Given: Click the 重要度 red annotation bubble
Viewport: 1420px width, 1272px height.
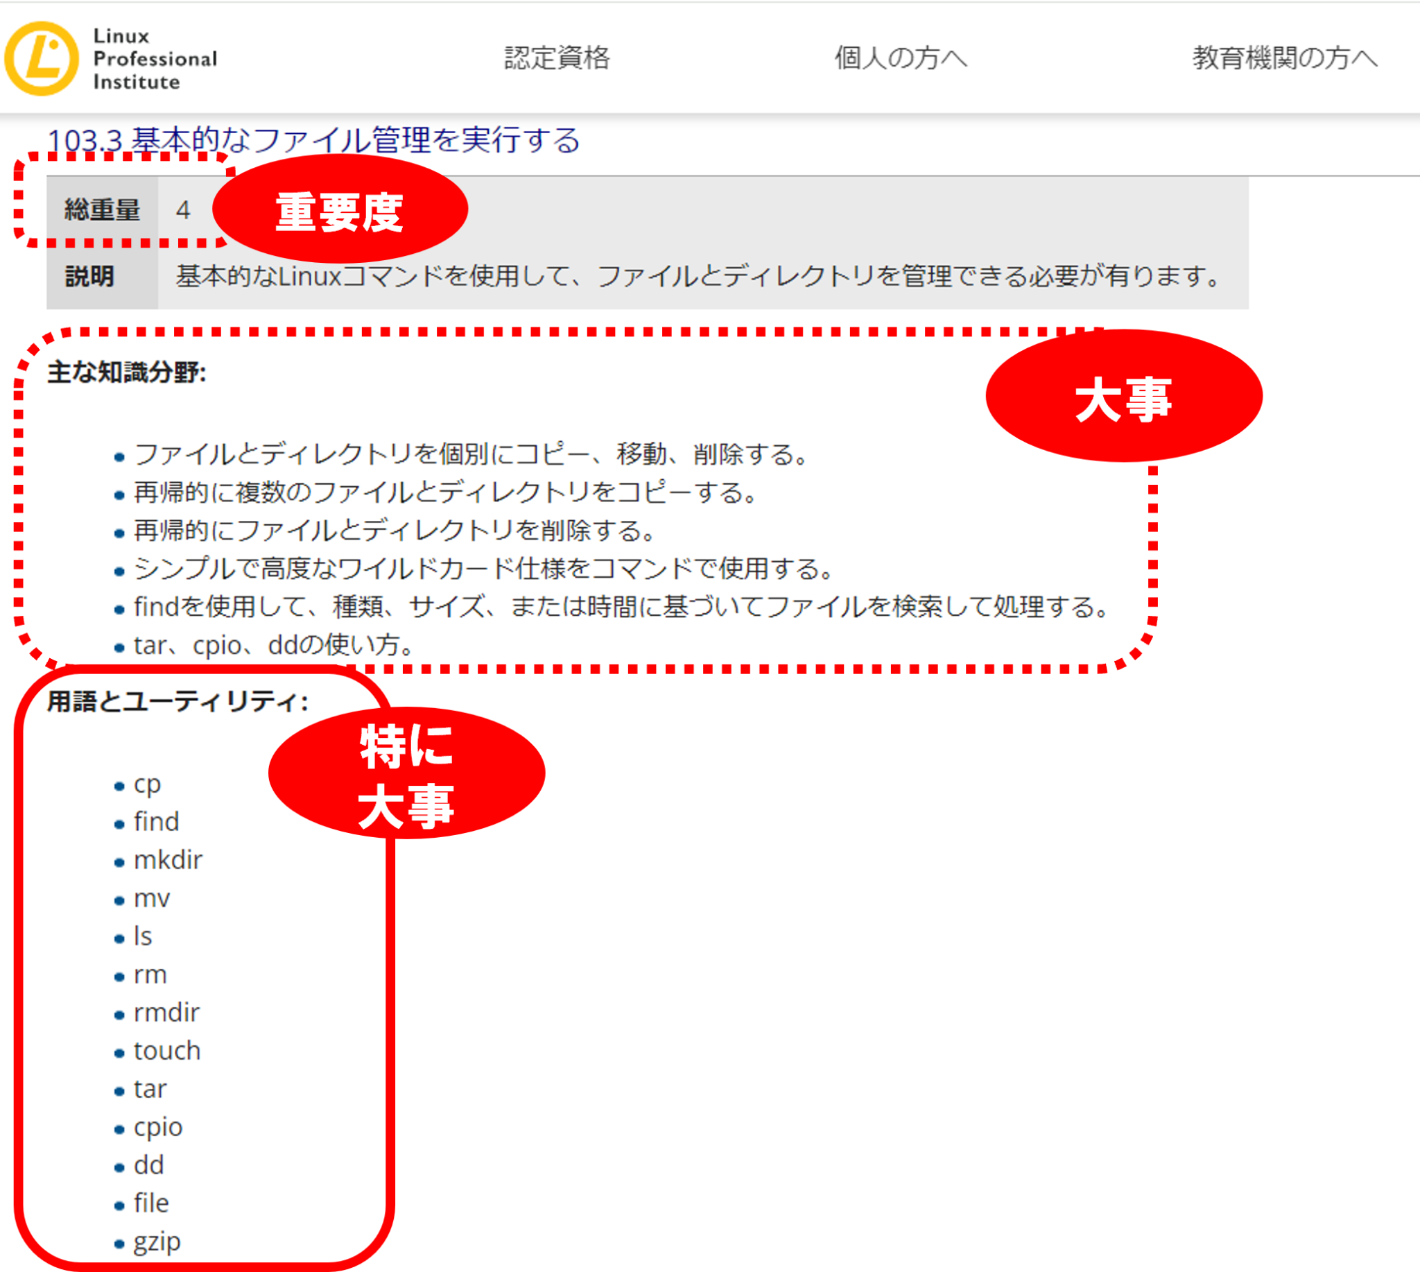Looking at the screenshot, I should [x=340, y=209].
